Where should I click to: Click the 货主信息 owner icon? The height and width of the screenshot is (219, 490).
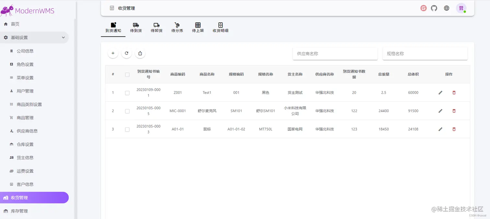(11, 158)
